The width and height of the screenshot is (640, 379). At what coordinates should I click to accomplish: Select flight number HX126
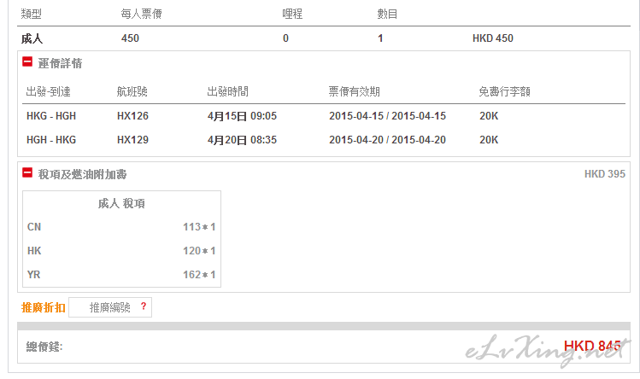(132, 116)
